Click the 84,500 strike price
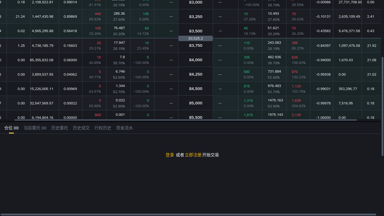Image resolution: width=384 pixels, height=216 pixels. (196, 88)
